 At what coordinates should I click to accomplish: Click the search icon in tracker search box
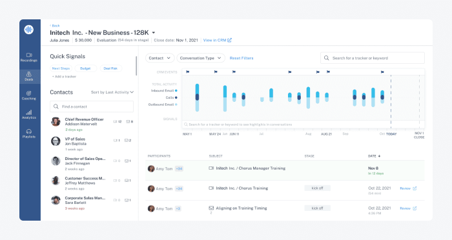[x=326, y=58]
